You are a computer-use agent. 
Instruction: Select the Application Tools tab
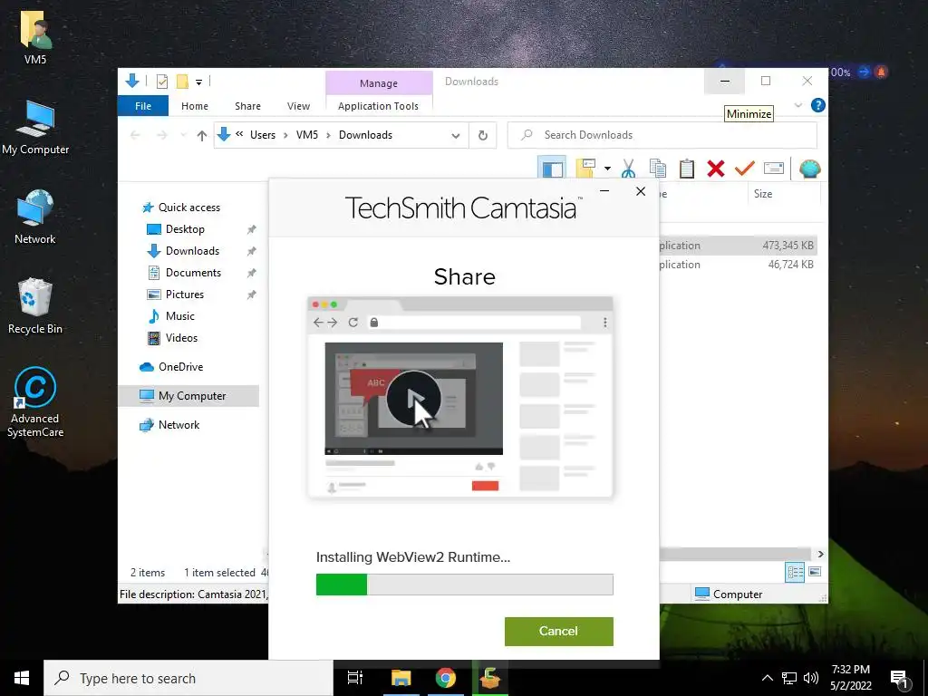tap(378, 106)
